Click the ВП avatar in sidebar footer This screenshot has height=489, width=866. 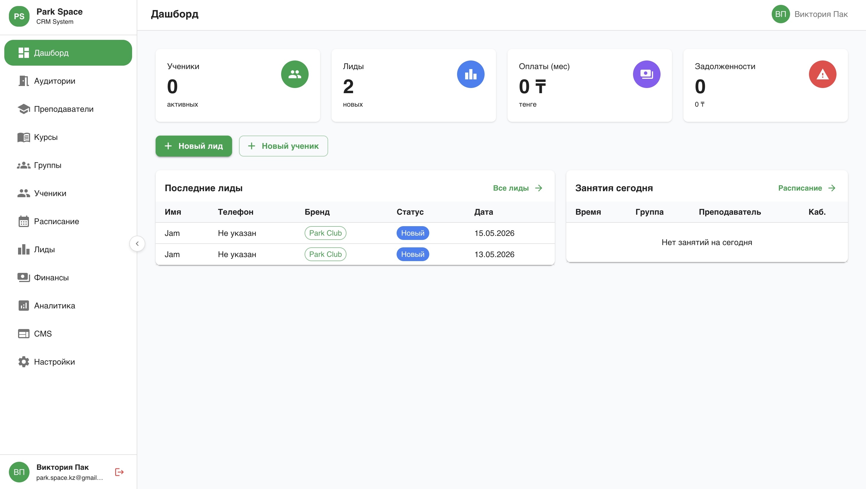19,472
